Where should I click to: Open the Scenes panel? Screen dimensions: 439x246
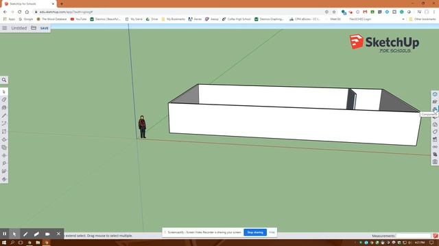pyautogui.click(x=435, y=139)
